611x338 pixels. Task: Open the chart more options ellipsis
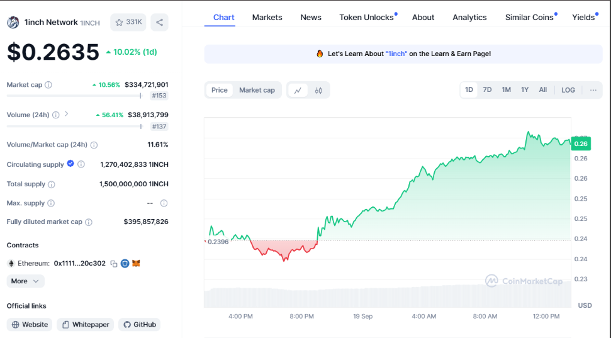tap(593, 90)
